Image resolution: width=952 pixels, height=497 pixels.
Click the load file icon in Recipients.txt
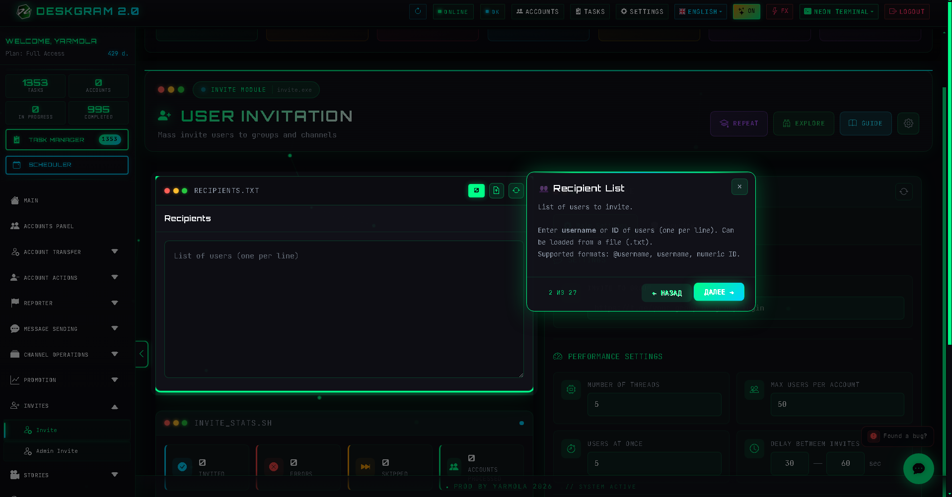point(497,190)
